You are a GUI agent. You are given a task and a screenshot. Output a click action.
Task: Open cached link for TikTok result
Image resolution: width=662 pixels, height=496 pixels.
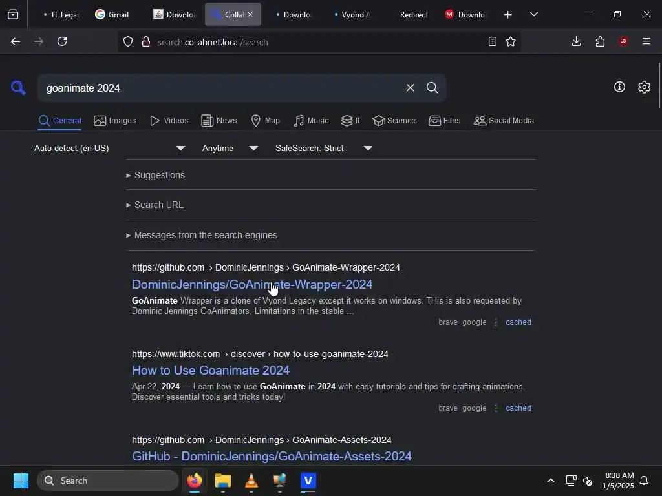pyautogui.click(x=518, y=408)
